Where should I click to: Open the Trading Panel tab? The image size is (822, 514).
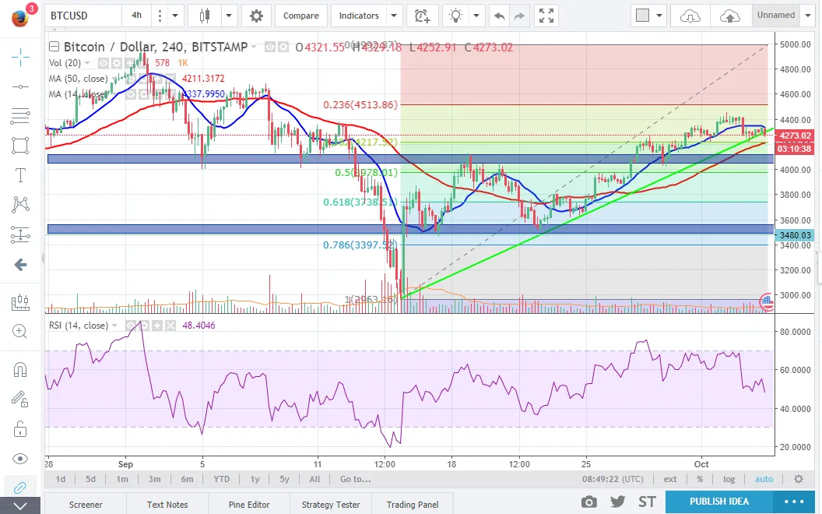413,505
